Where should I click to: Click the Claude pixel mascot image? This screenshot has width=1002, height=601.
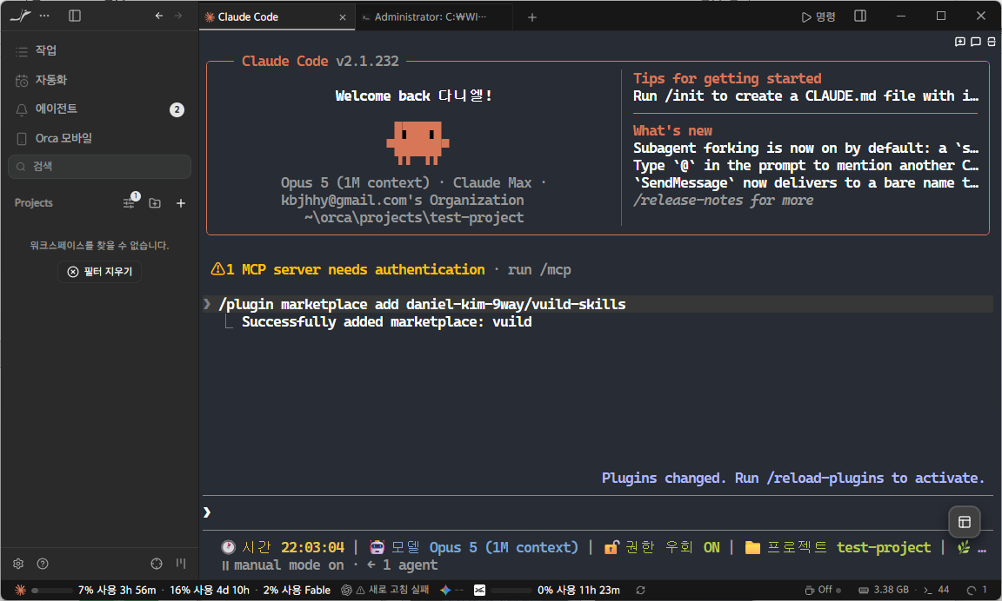point(417,143)
